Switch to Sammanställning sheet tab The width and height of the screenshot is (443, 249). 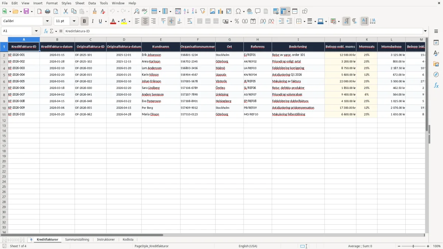tap(77, 239)
